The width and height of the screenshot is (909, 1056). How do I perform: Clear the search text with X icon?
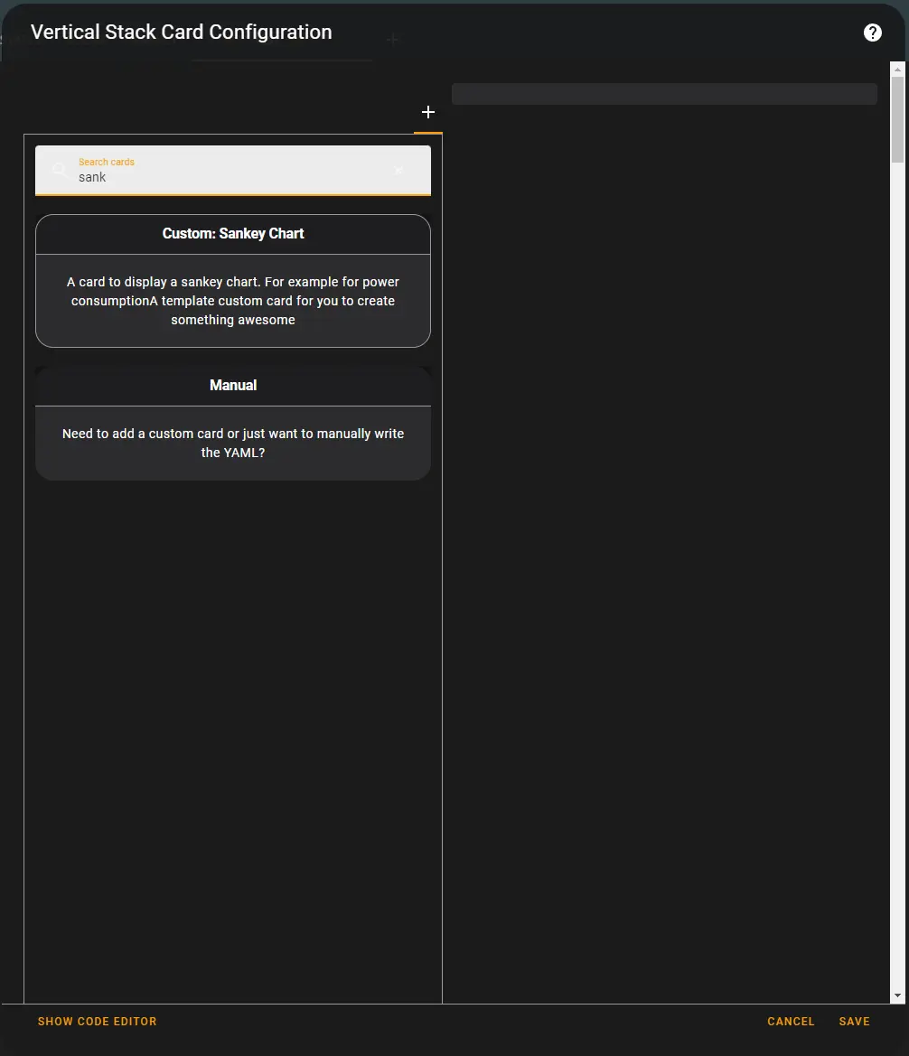(x=398, y=170)
